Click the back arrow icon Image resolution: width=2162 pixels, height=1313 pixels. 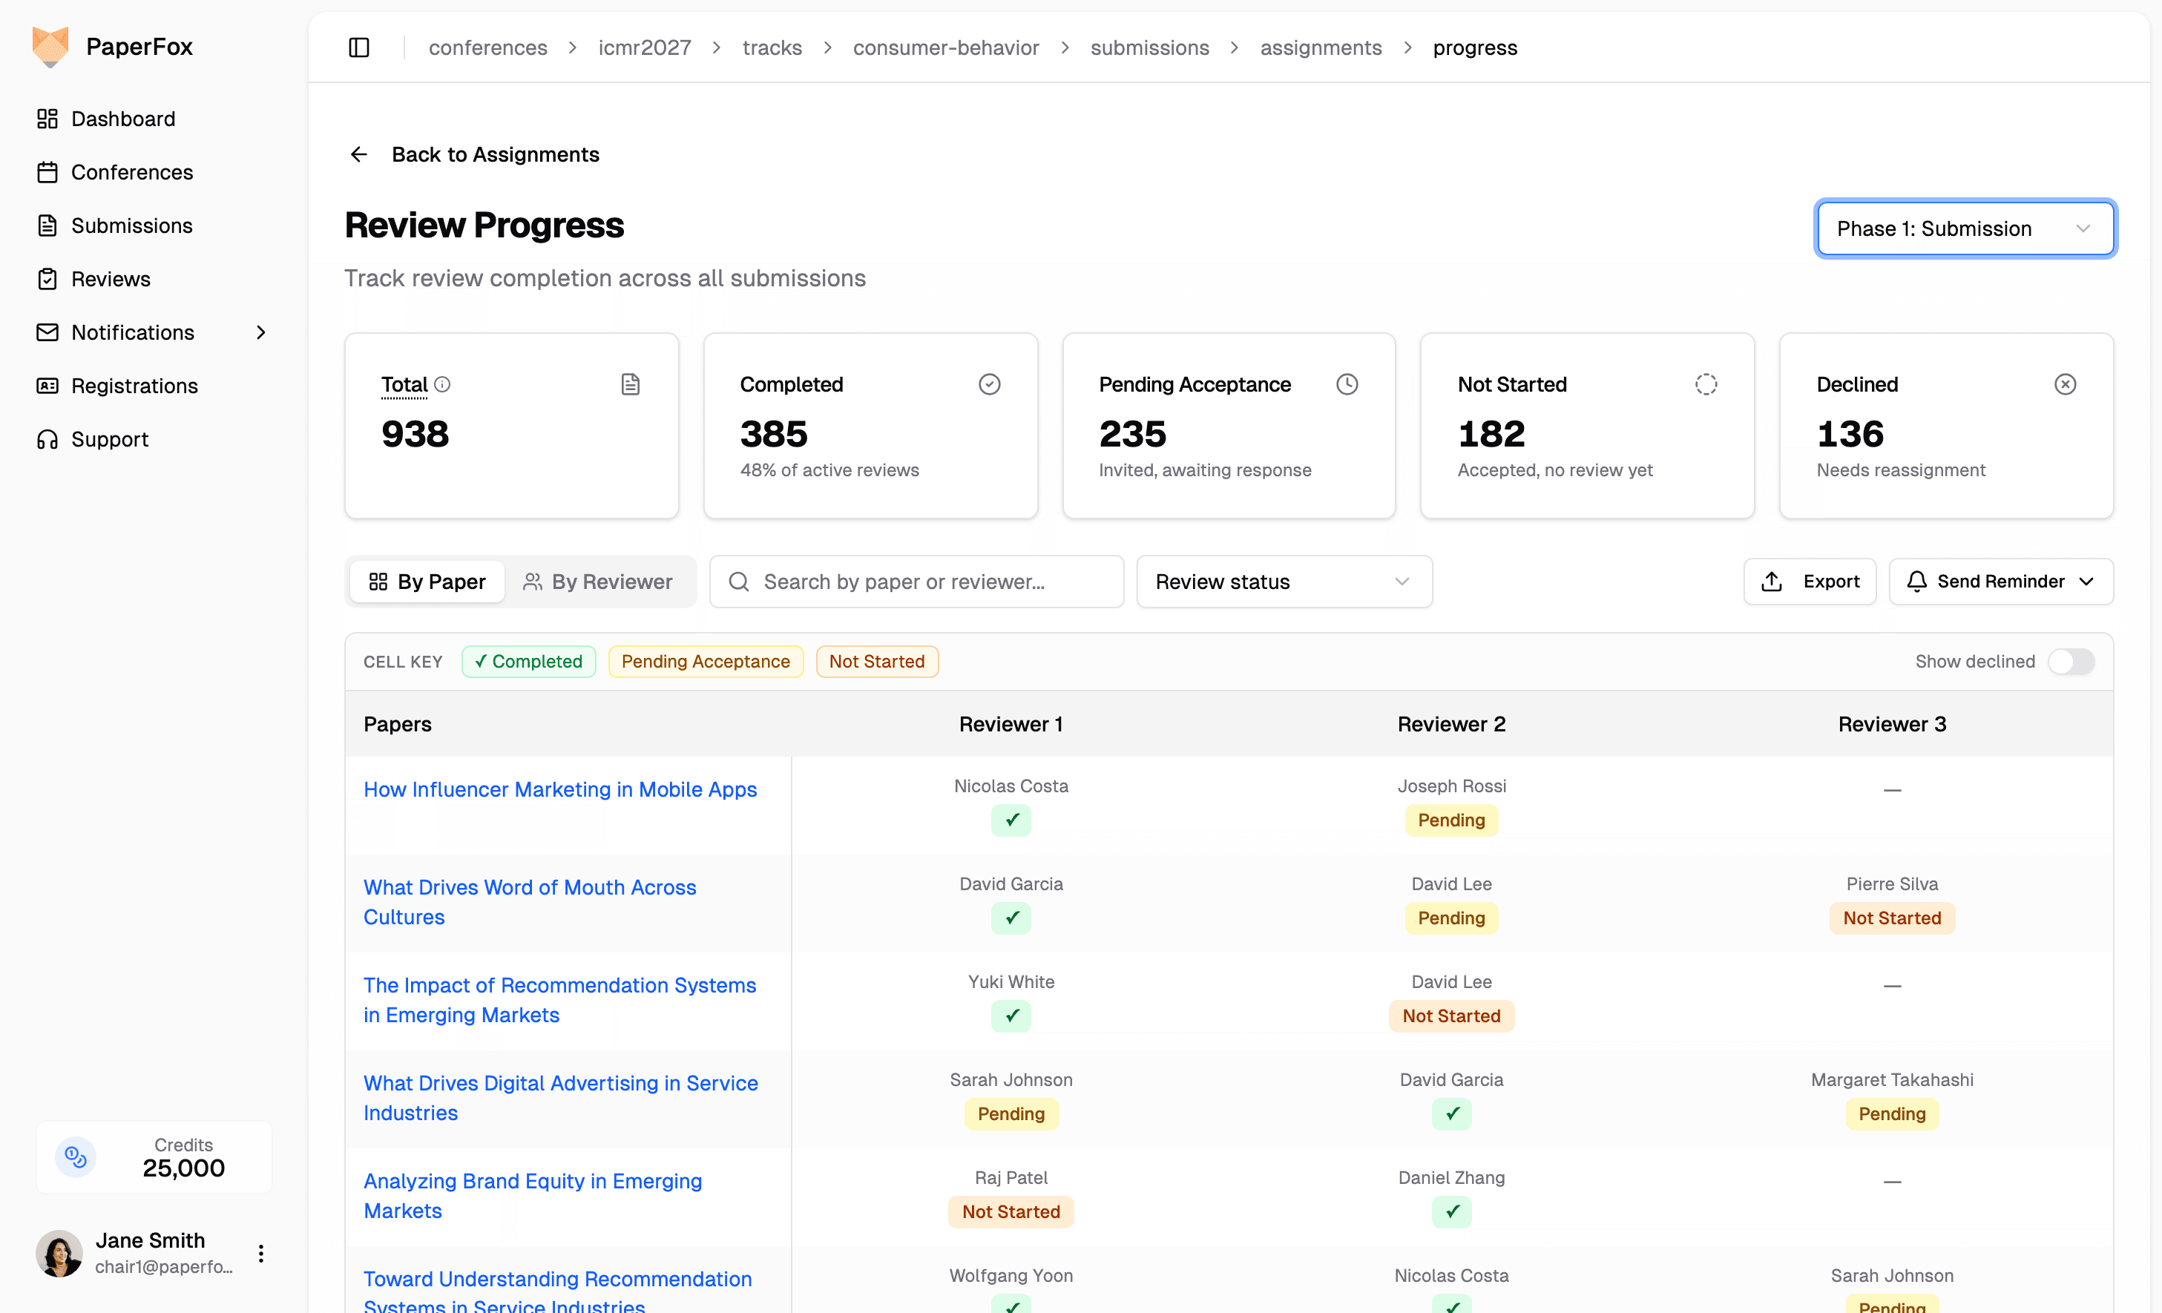coord(359,154)
